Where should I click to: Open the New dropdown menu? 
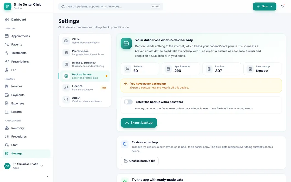[x=264, y=6]
